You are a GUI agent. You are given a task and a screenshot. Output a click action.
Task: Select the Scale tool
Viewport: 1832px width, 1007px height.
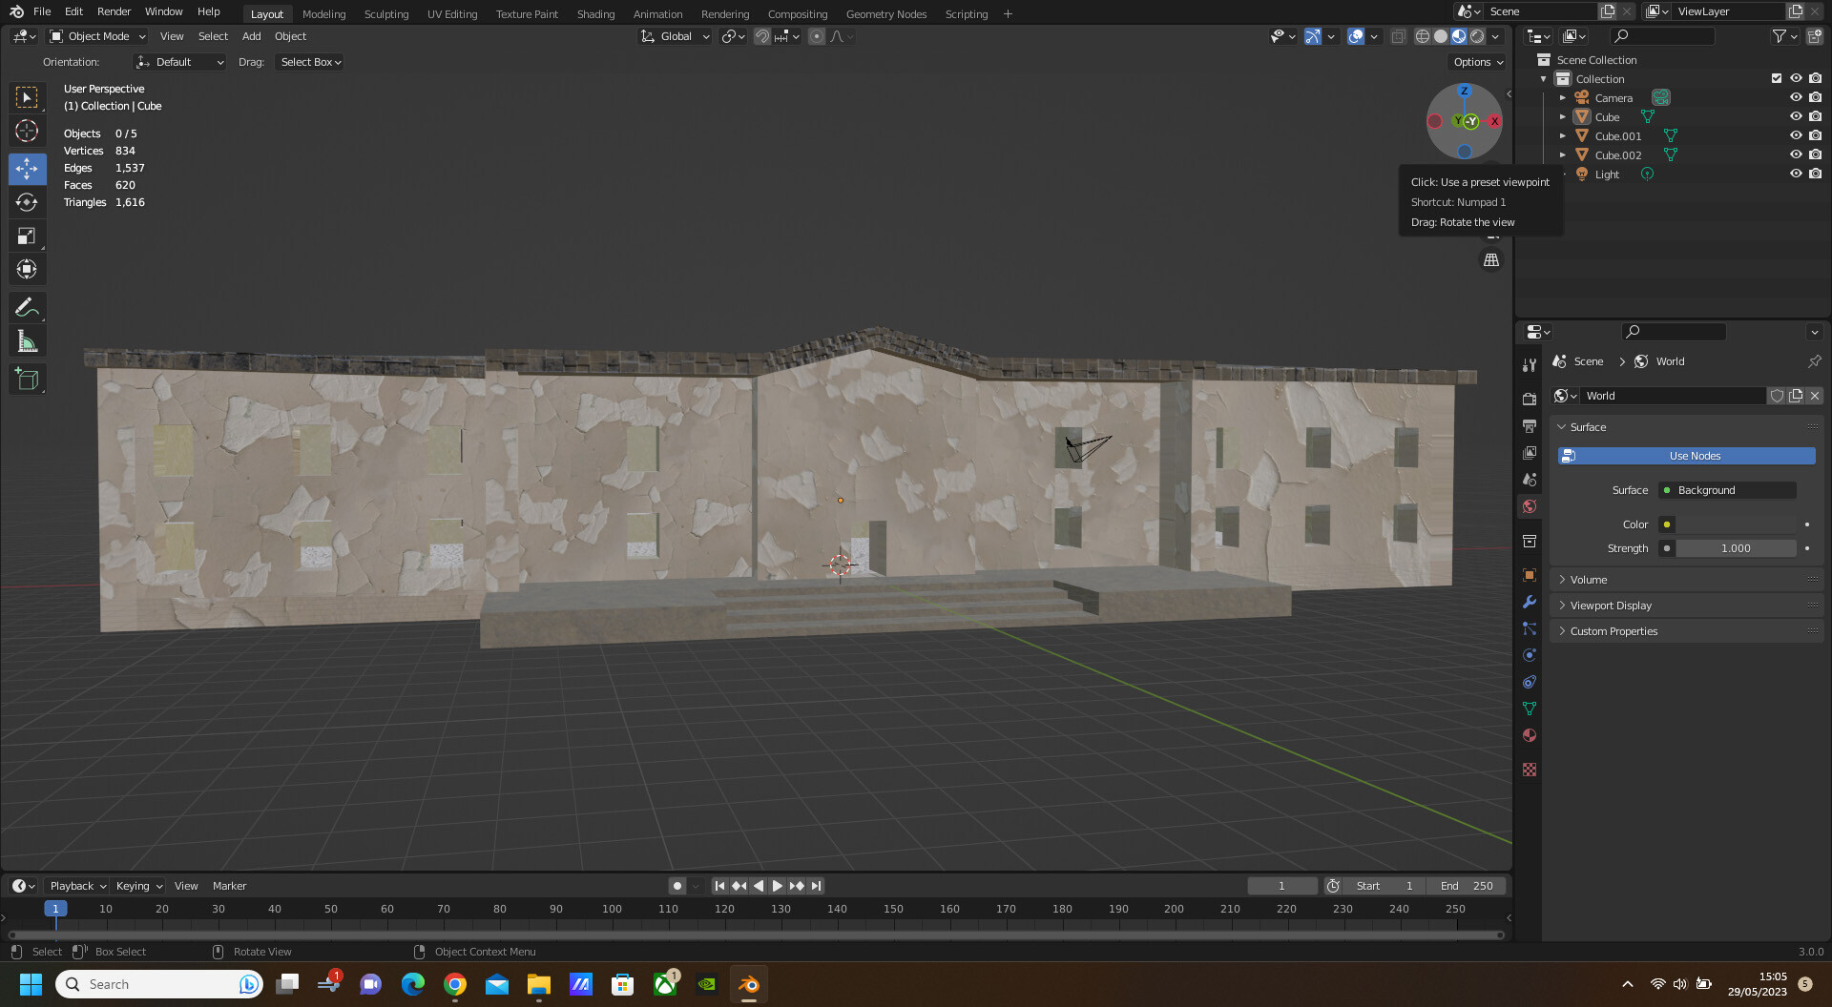pyautogui.click(x=27, y=236)
